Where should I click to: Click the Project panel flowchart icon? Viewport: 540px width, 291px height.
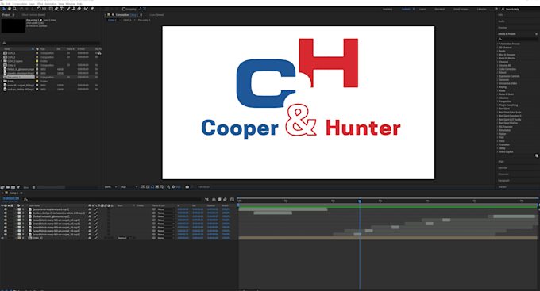click(99, 53)
